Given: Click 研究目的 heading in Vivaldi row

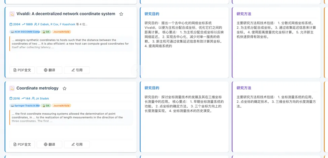Looking at the screenshot, I should [x=152, y=14].
